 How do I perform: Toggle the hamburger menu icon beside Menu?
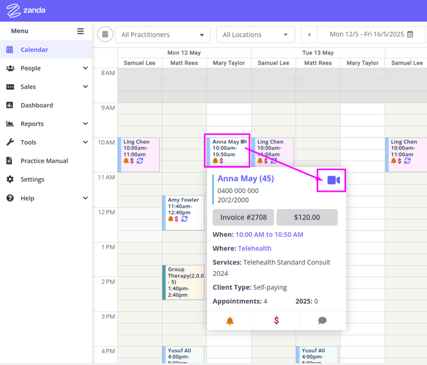(x=80, y=31)
